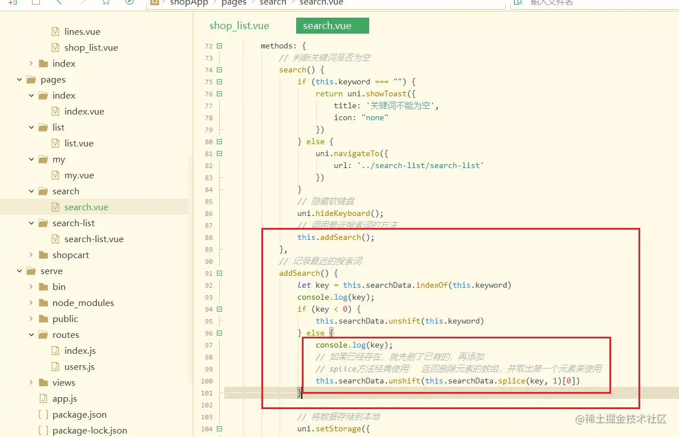The height and width of the screenshot is (437, 679).
Task: Collapse the search-list folder chevron
Action: (31, 223)
